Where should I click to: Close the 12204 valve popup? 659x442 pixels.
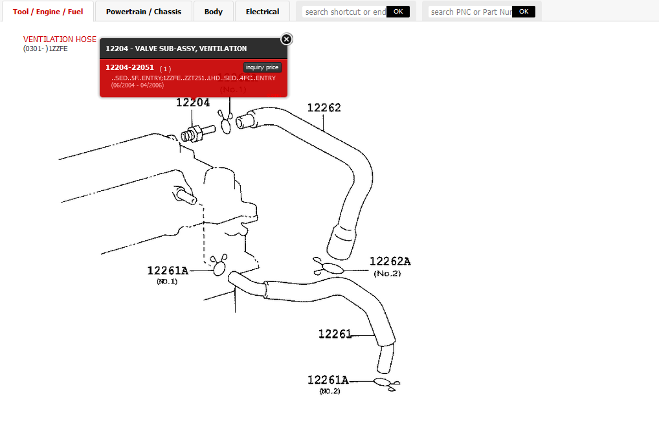pyautogui.click(x=285, y=38)
